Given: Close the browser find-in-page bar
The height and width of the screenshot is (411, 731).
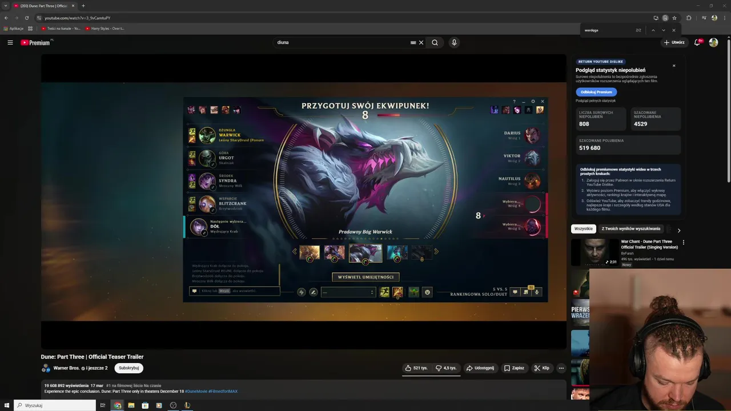Looking at the screenshot, I should [x=674, y=30].
